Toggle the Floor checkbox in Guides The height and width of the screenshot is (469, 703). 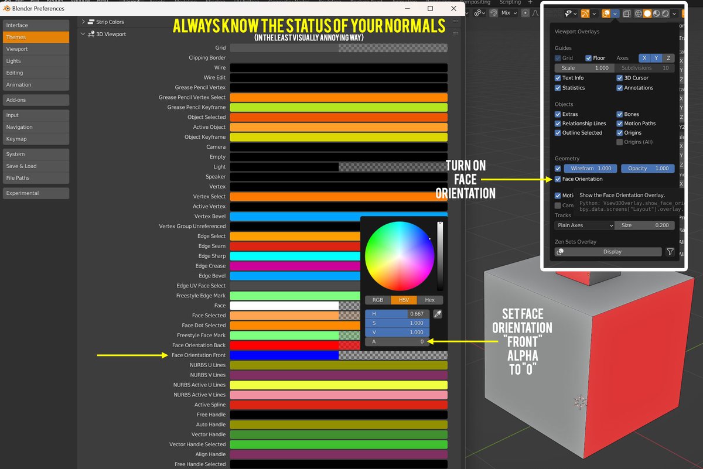(589, 58)
